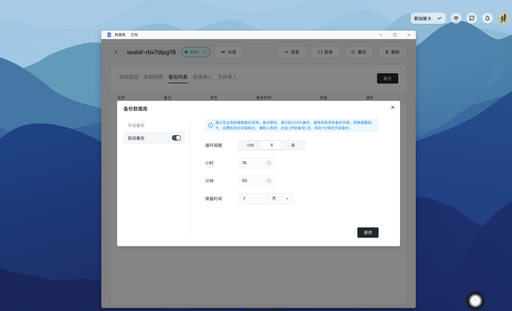Switch language with the 中 button

click(x=456, y=18)
